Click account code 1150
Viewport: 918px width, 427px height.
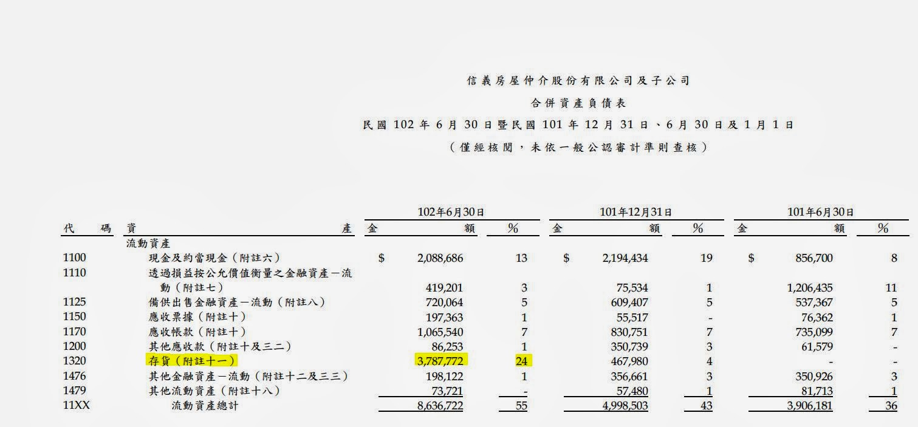click(74, 316)
